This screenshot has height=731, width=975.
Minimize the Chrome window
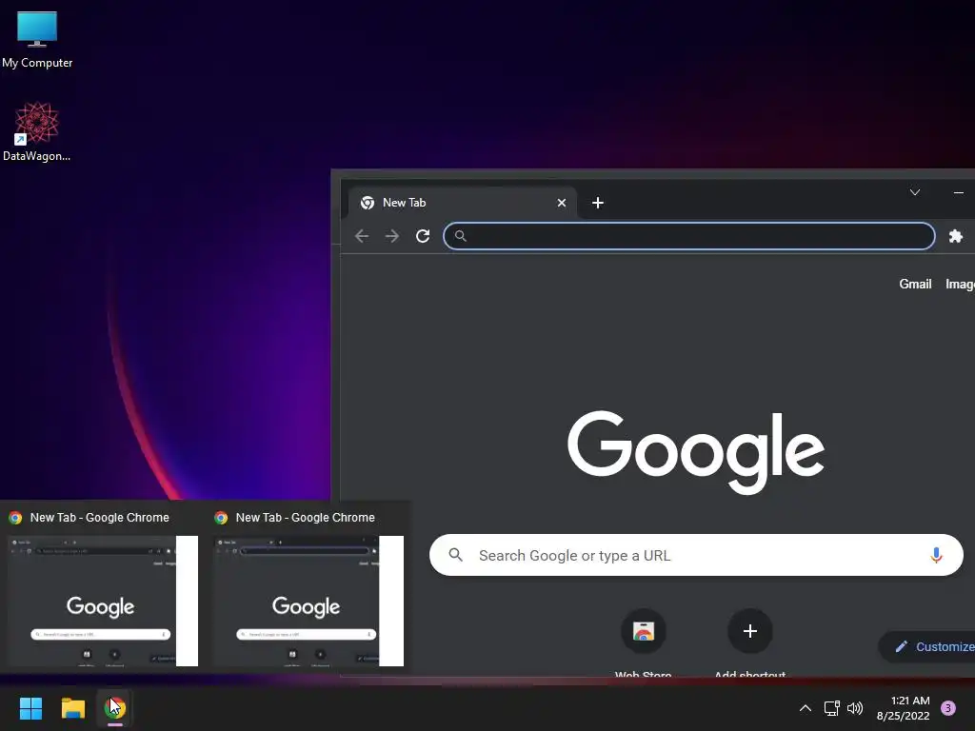[958, 192]
